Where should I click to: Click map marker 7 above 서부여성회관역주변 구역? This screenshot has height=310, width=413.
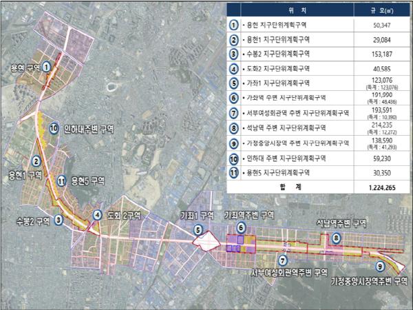tap(283, 259)
